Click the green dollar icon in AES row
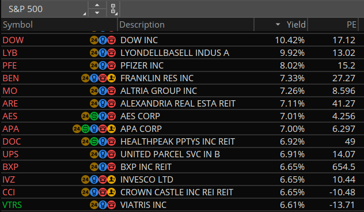The width and height of the screenshot is (364, 212). 94,116
